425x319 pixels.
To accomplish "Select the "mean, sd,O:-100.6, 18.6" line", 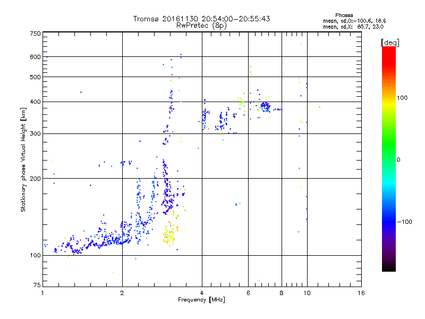I will (354, 21).
